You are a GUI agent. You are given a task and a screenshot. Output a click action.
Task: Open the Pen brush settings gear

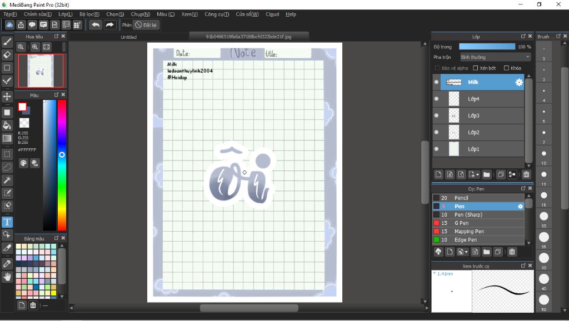tap(520, 207)
